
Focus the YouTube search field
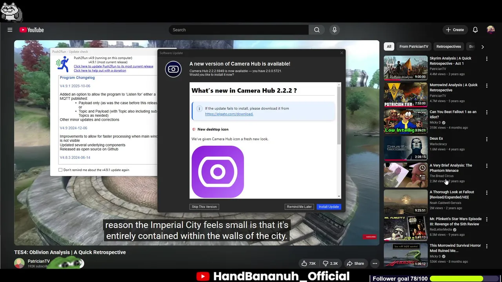(x=238, y=30)
